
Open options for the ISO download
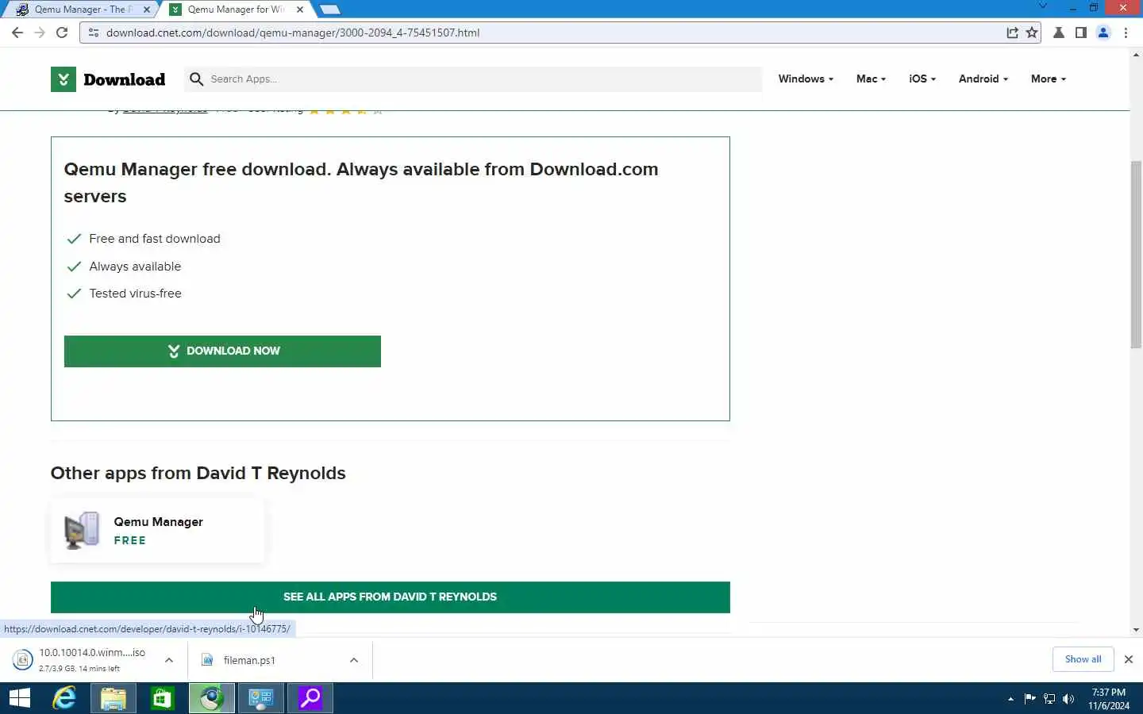coord(169,660)
